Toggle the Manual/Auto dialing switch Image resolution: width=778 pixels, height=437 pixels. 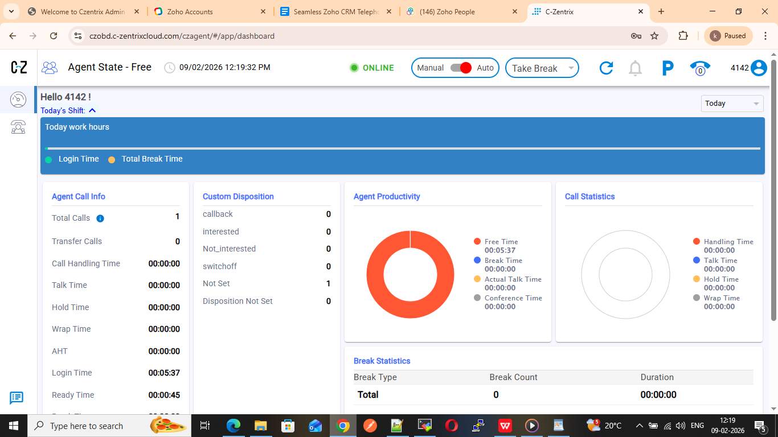click(x=461, y=68)
